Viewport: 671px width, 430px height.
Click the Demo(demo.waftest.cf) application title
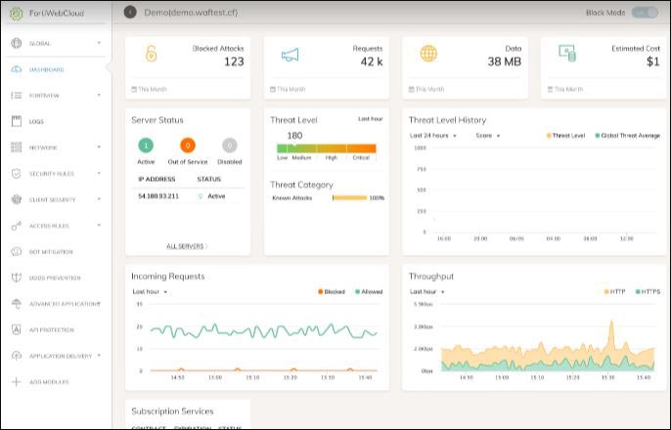(x=191, y=13)
